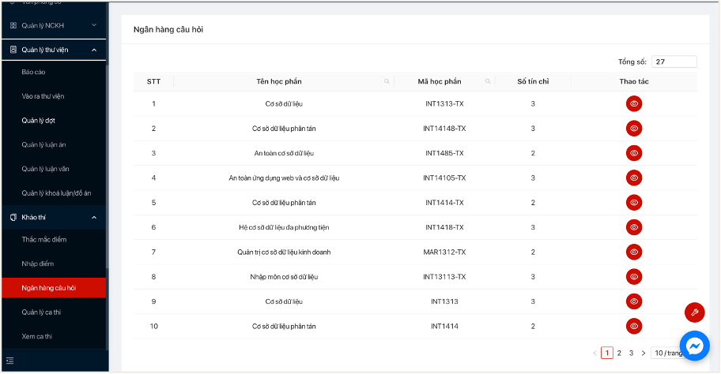This screenshot has height=374, width=721.
Task: Click Nhập môn cơ sở dữ liệu name cell
Action: click(x=284, y=277)
